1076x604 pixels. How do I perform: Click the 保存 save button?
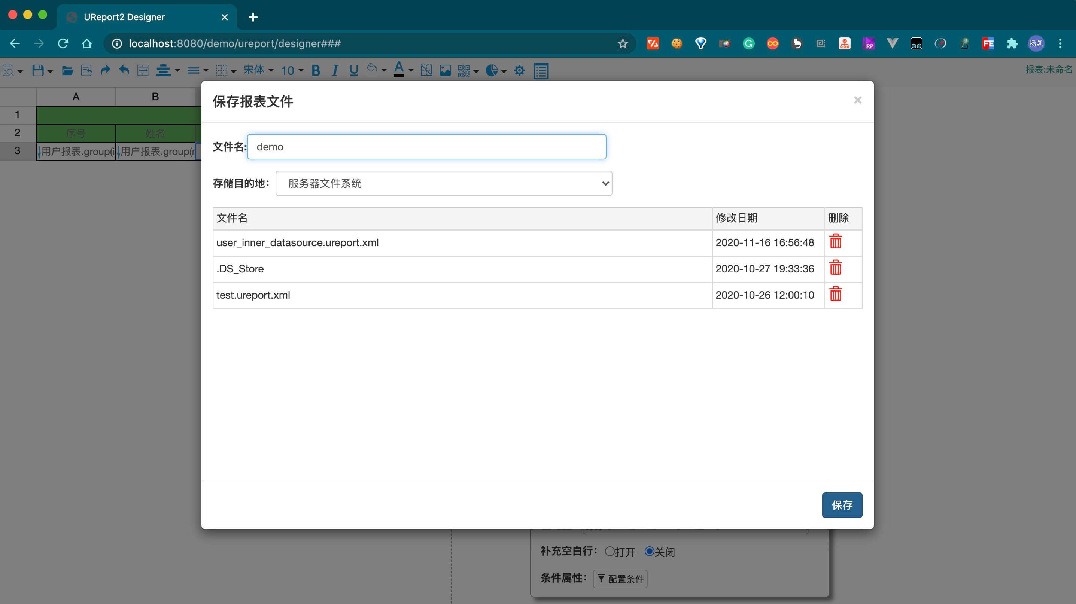tap(842, 505)
